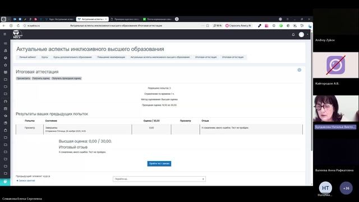Click the HT participant avatar
This screenshot has width=359, height=202.
[x=325, y=188]
